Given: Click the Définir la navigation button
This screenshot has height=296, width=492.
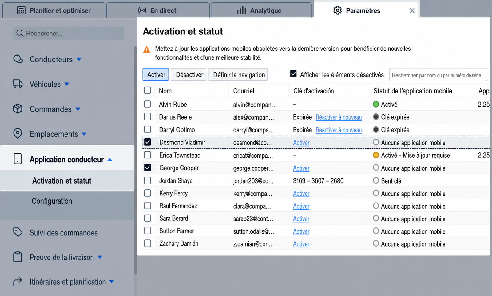Looking at the screenshot, I should tap(238, 74).
